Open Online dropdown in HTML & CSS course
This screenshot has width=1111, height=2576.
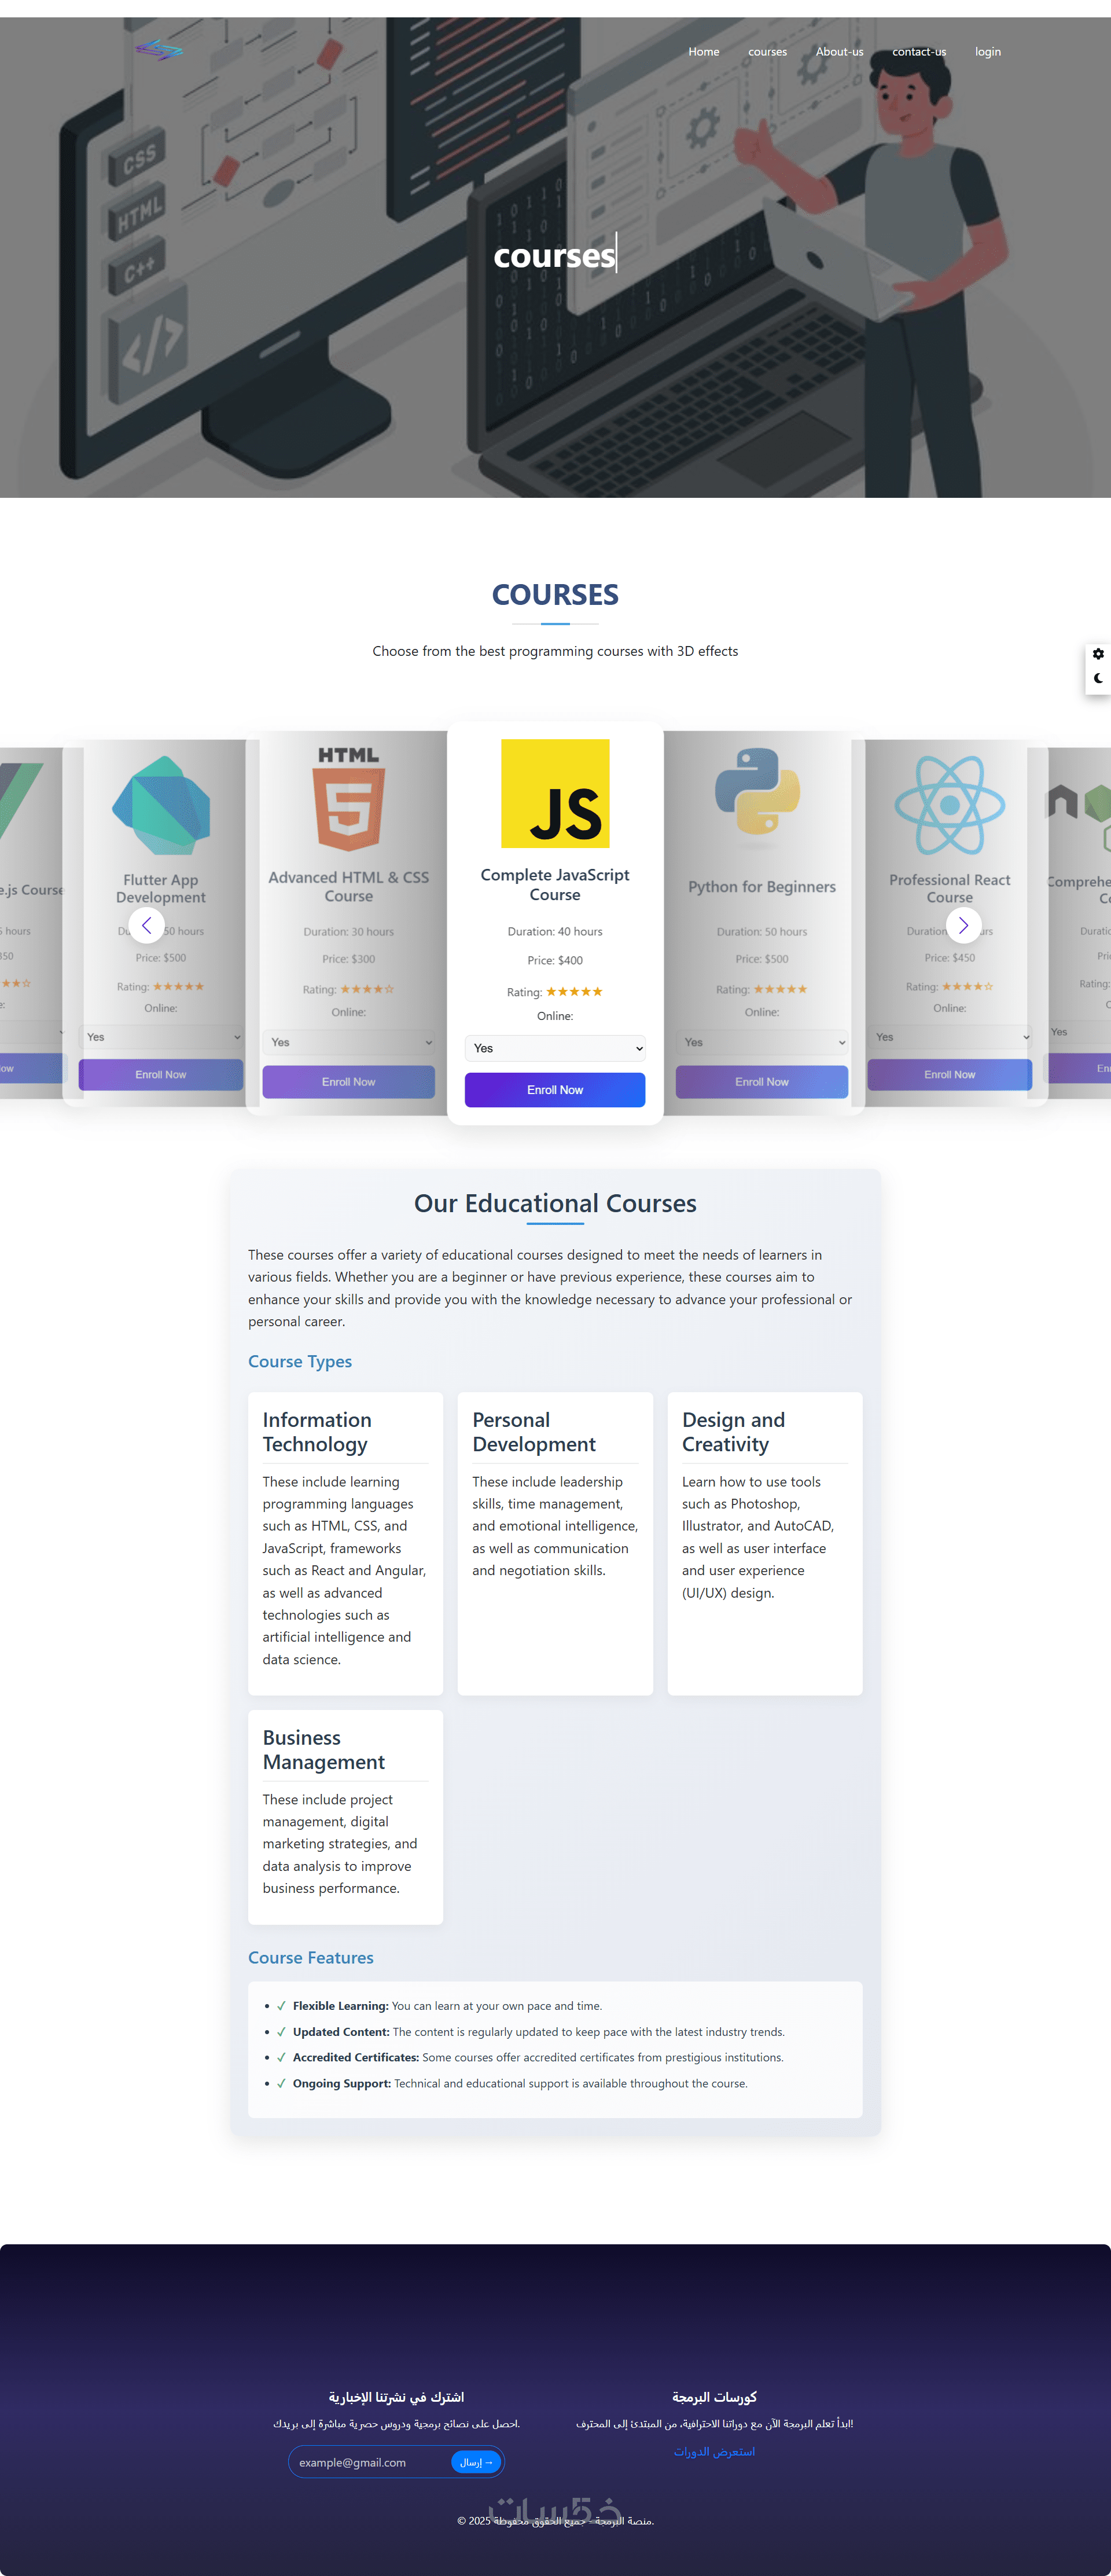[x=348, y=1042]
